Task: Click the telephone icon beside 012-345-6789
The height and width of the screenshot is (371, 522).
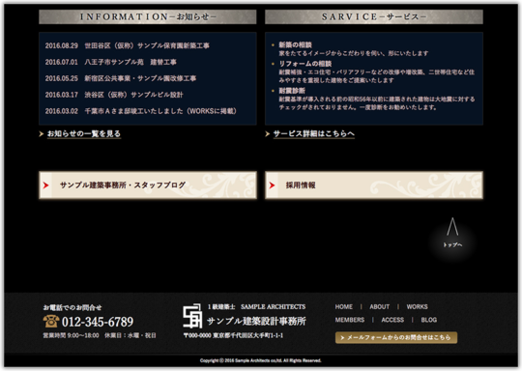Action: 51,321
